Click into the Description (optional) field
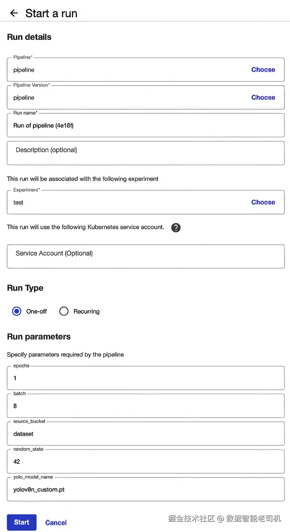 point(146,153)
